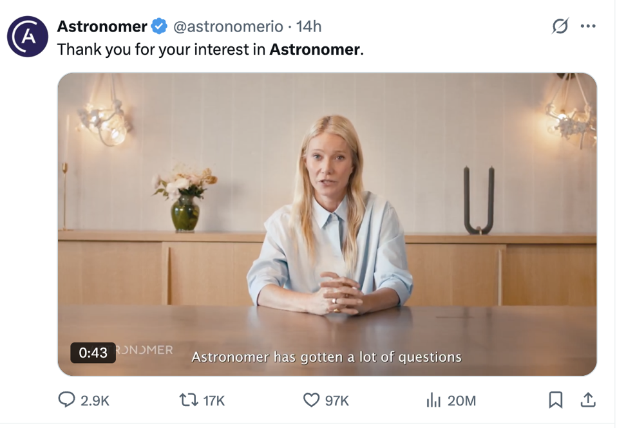Click the 20M views count
This screenshot has width=617, height=428.
coord(460,400)
